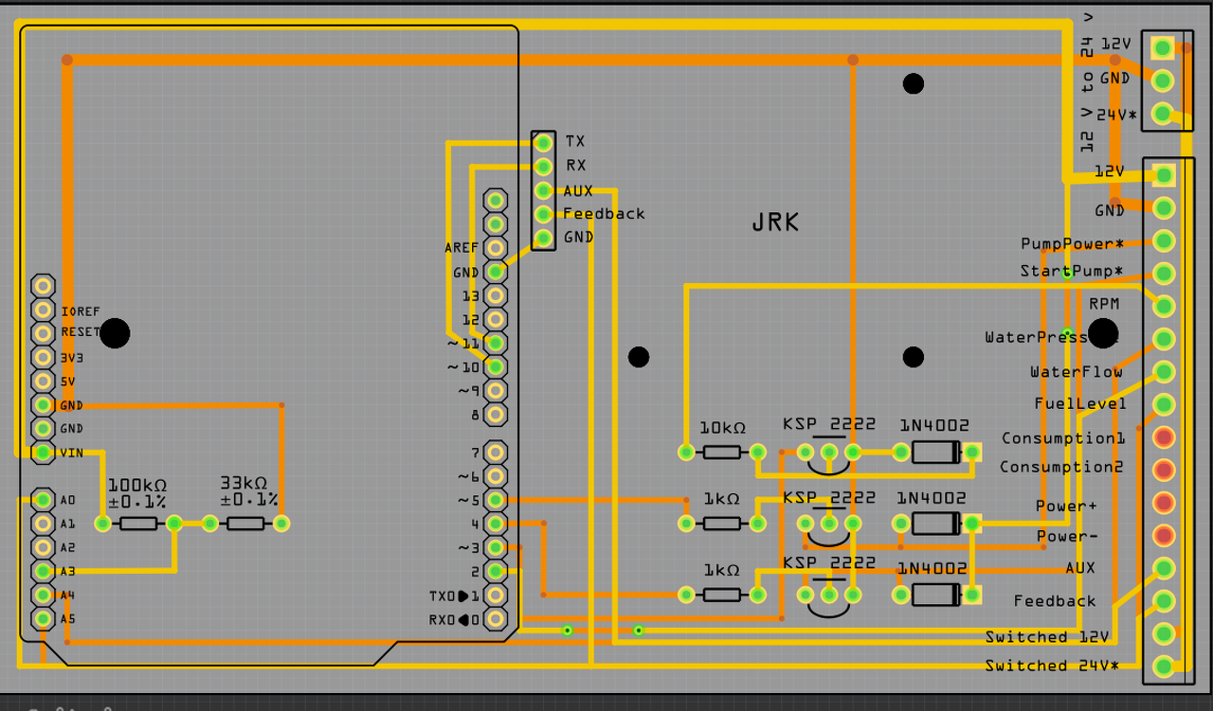1213x711 pixels.
Task: Click Arduino digital pin ~10 pad
Action: tap(495, 366)
